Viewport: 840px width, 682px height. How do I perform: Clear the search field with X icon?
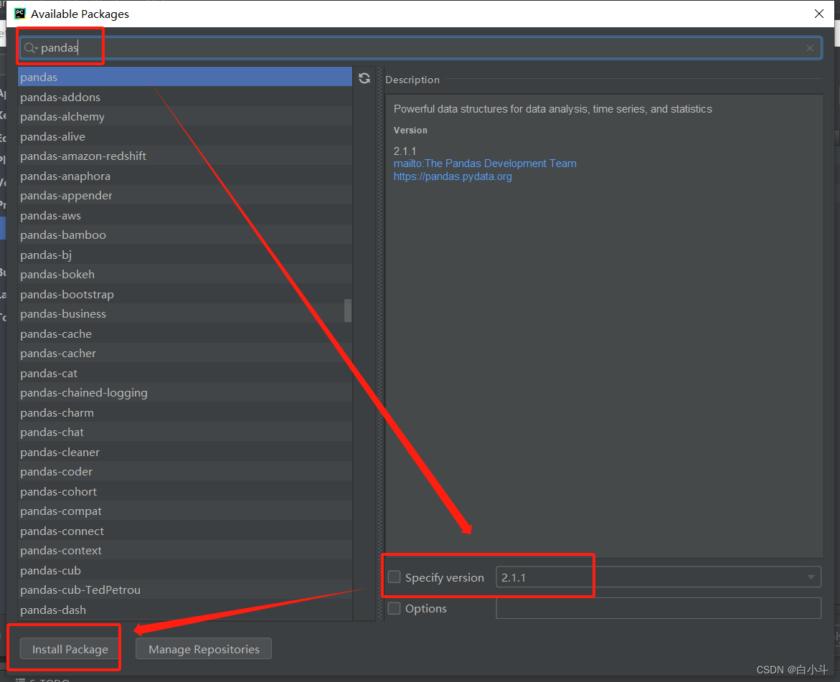click(809, 48)
